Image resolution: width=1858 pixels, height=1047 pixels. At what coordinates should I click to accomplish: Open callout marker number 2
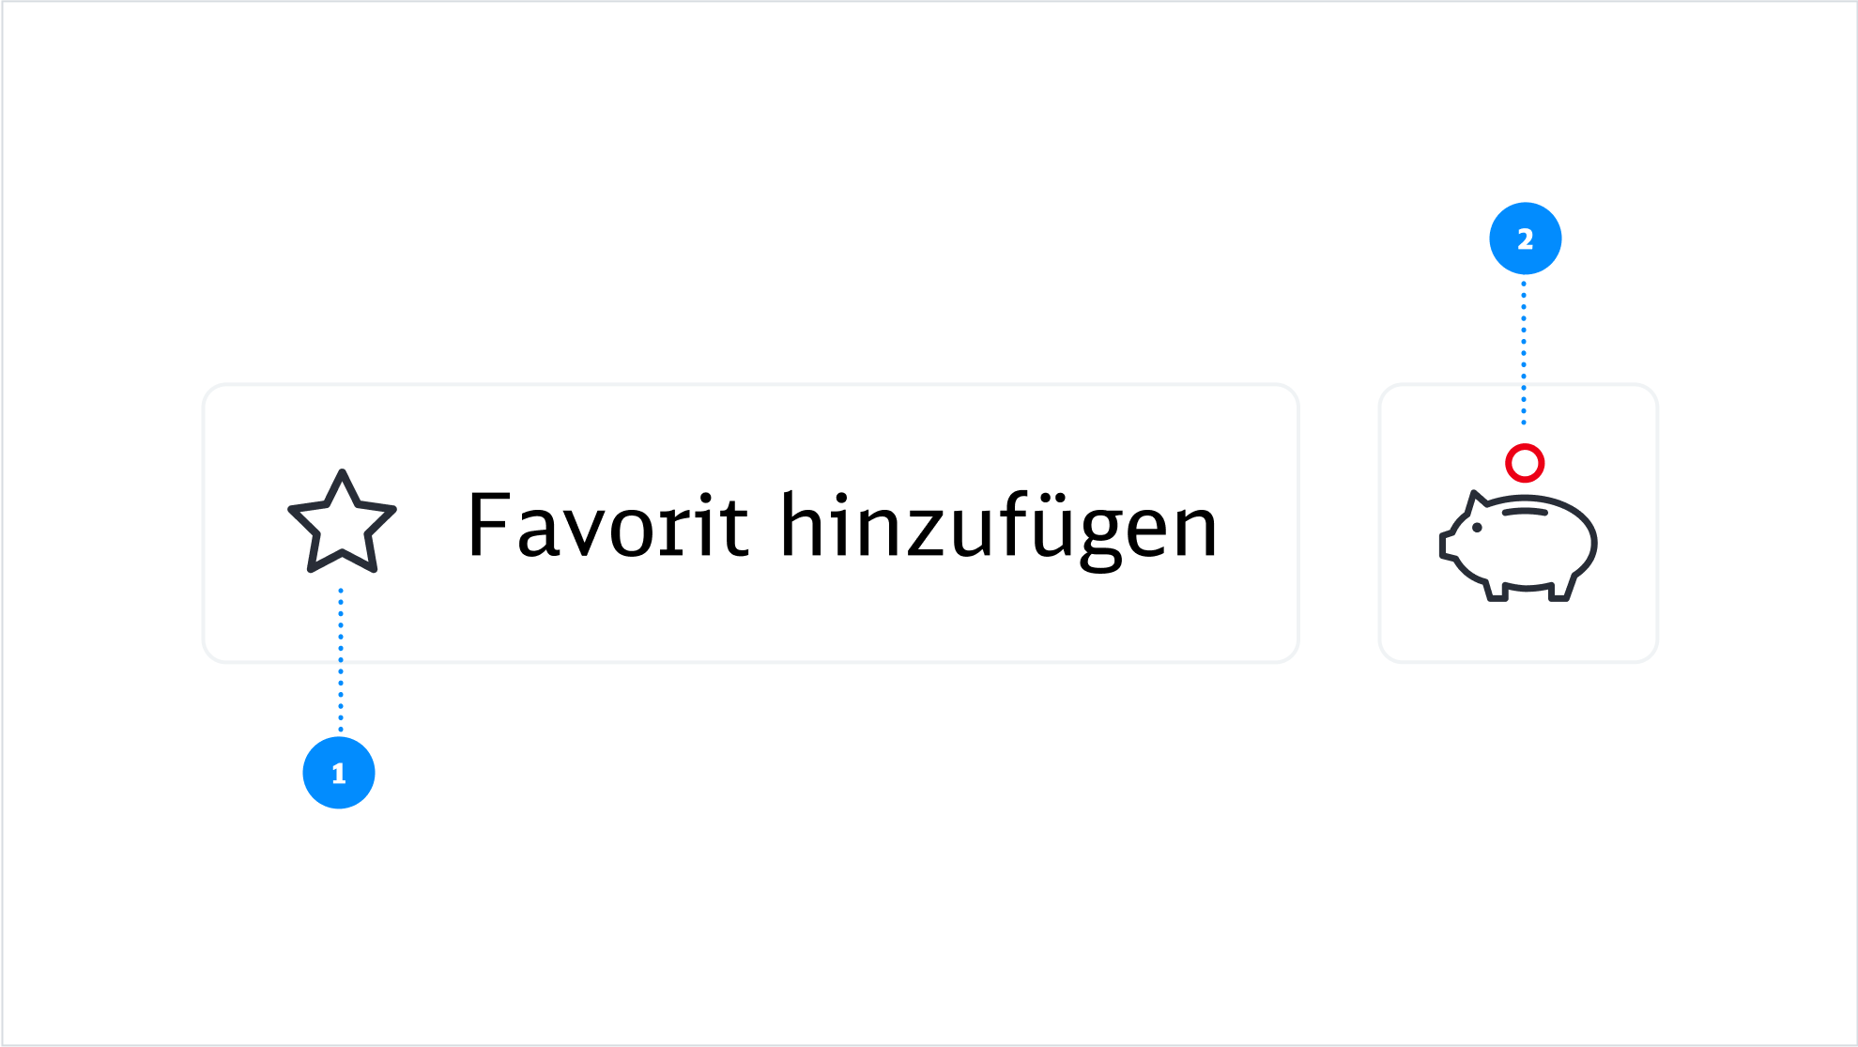(x=1524, y=238)
